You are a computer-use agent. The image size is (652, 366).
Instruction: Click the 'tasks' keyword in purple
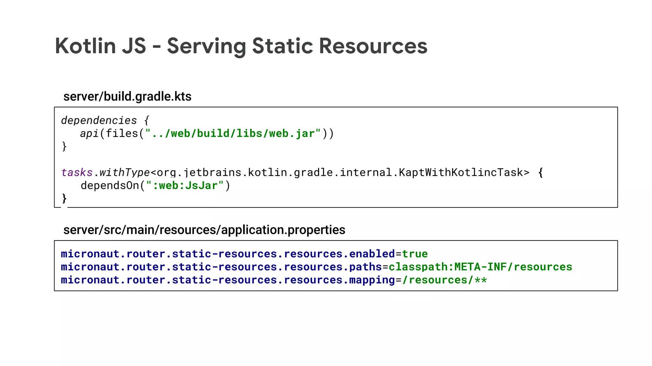(77, 173)
